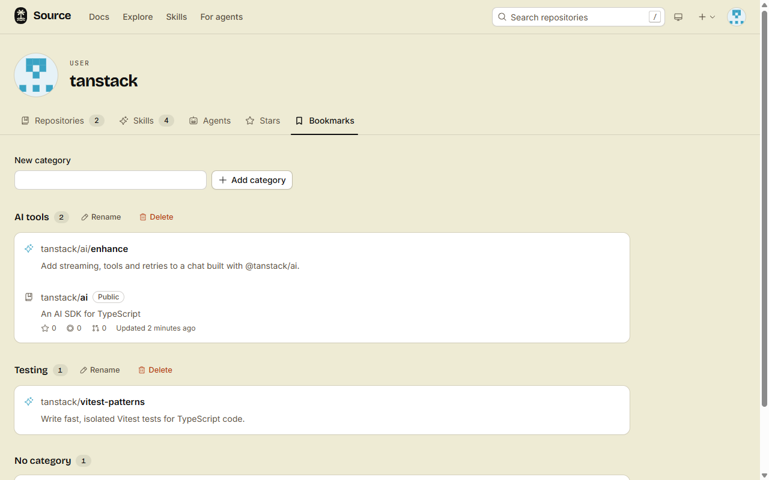Image resolution: width=769 pixels, height=480 pixels.
Task: Click the skill sparkle icon beside vitest-patterns
Action: point(29,401)
